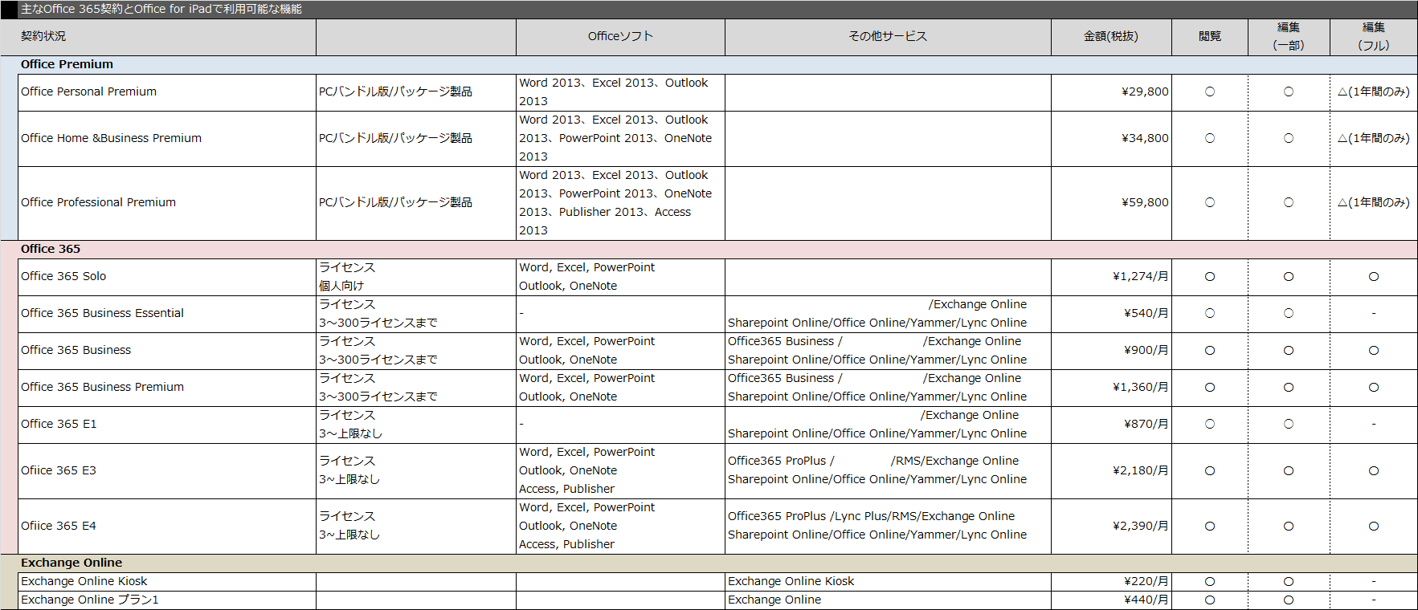
Task: Select the Office Professional Premium row label
Action: click(167, 203)
